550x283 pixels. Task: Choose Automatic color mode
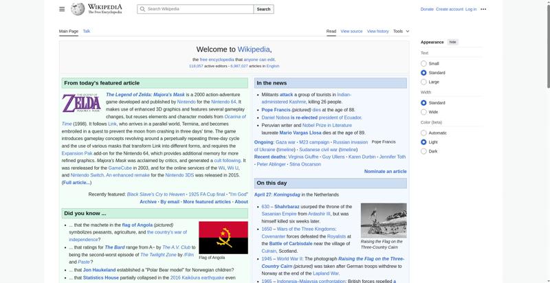pos(423,133)
